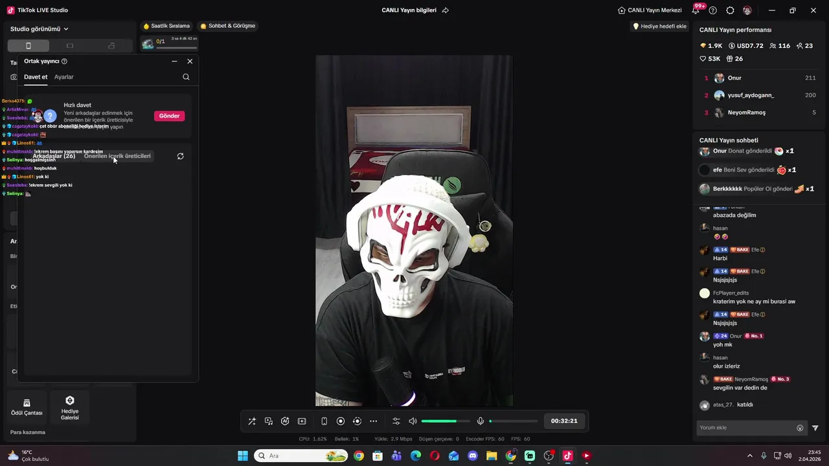Mute the speaker output
Screen dimensions: 829x466
(413, 421)
